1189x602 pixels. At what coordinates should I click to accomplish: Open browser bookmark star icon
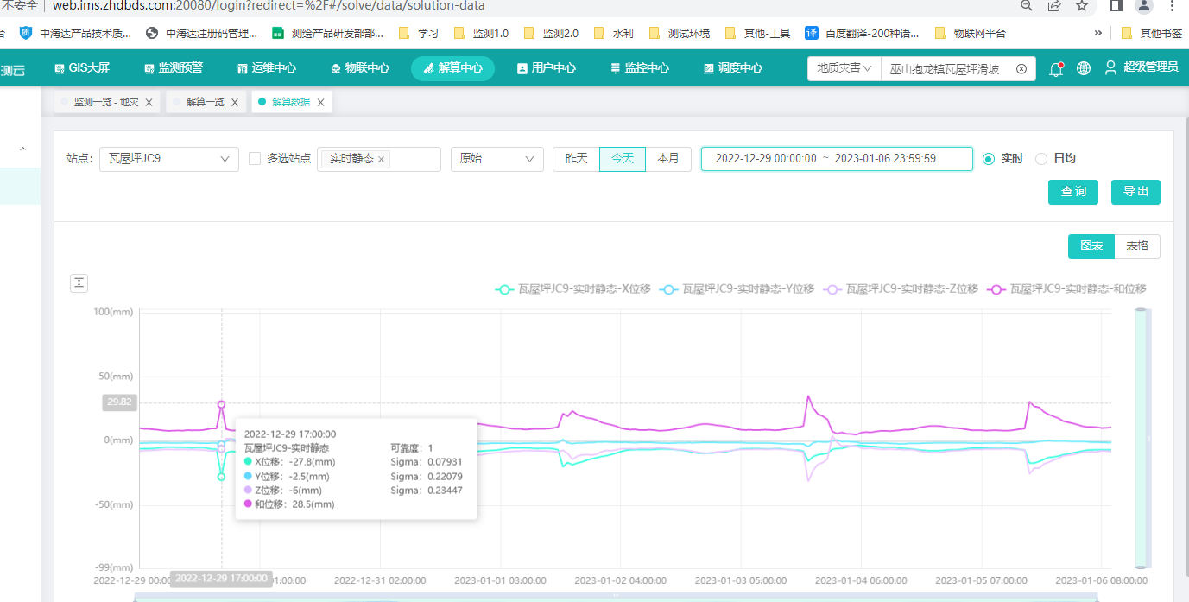tap(1082, 6)
